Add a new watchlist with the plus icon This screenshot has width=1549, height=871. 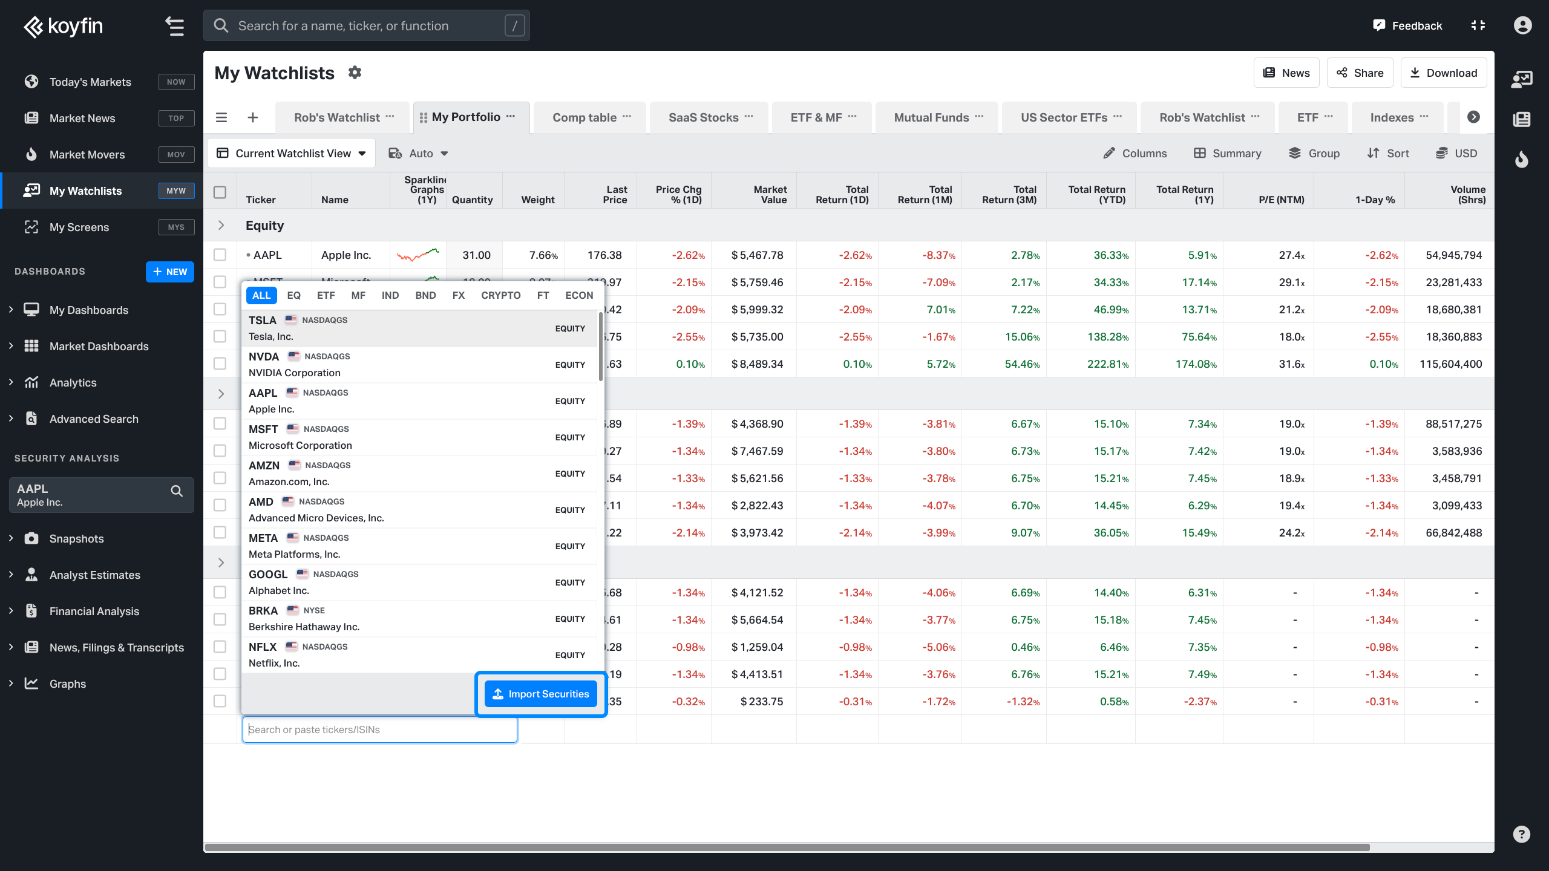point(253,117)
